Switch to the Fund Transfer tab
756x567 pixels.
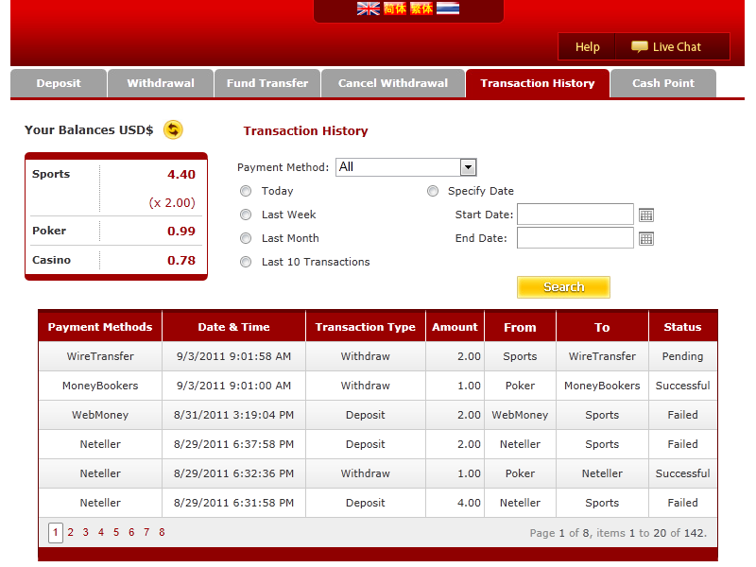tap(267, 83)
